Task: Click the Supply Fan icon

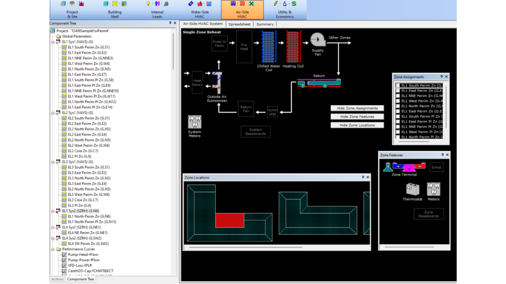Action: (x=318, y=40)
